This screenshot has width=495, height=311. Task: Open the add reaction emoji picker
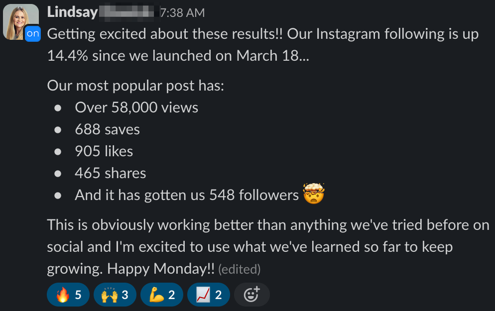252,295
